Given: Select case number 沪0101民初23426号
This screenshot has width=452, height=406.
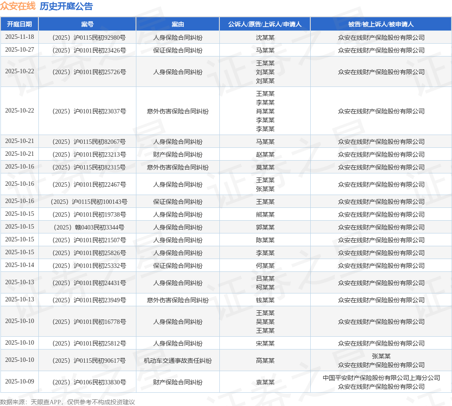Looking at the screenshot, I should point(89,50).
